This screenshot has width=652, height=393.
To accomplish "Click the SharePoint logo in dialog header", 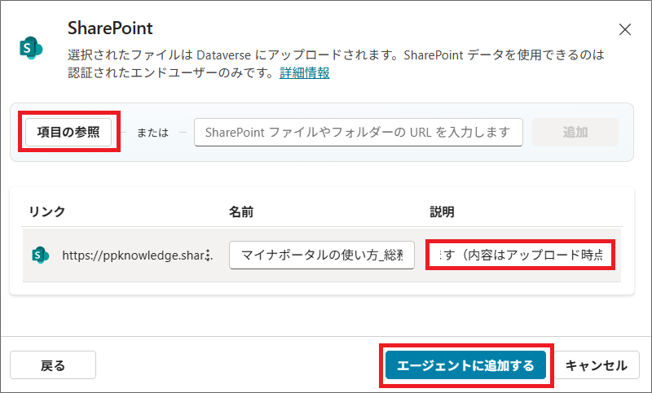I will point(30,48).
